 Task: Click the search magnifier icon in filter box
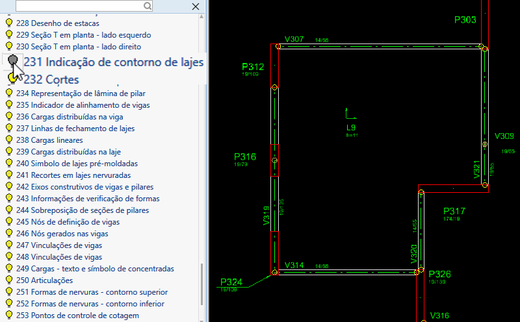148,6
